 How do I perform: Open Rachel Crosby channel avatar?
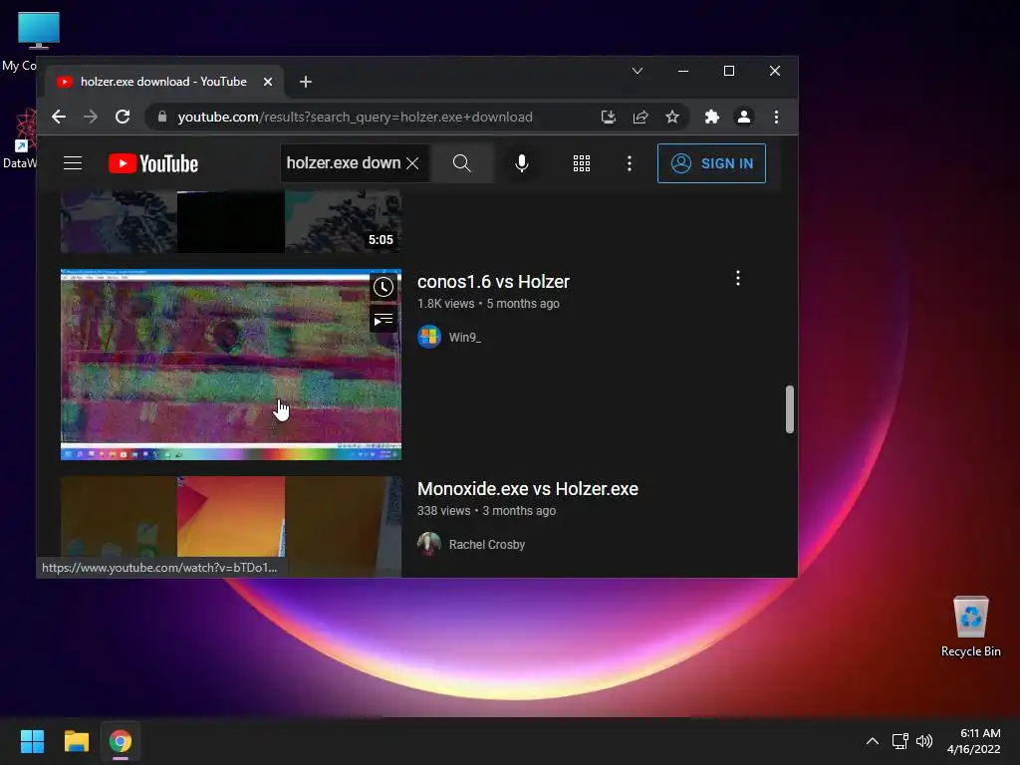click(429, 544)
